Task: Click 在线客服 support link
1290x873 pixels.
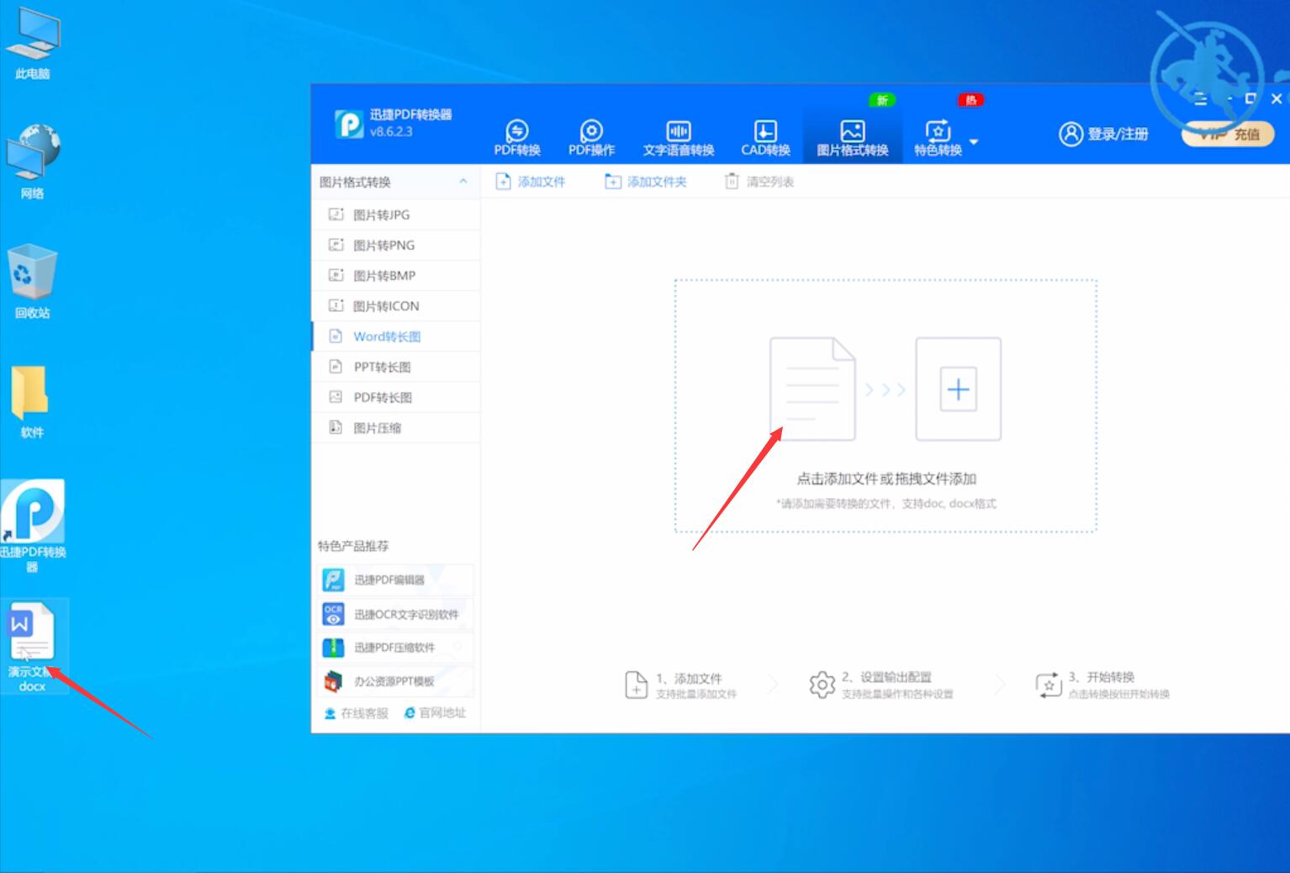Action: 357,713
